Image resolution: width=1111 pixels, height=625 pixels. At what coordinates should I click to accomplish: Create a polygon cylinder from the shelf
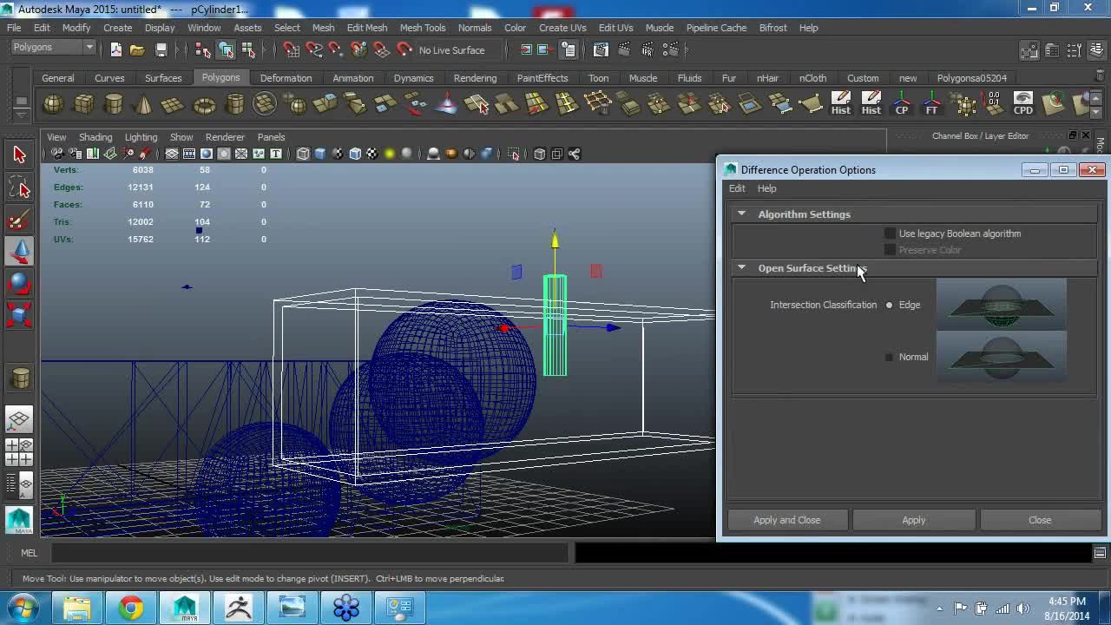tap(113, 105)
